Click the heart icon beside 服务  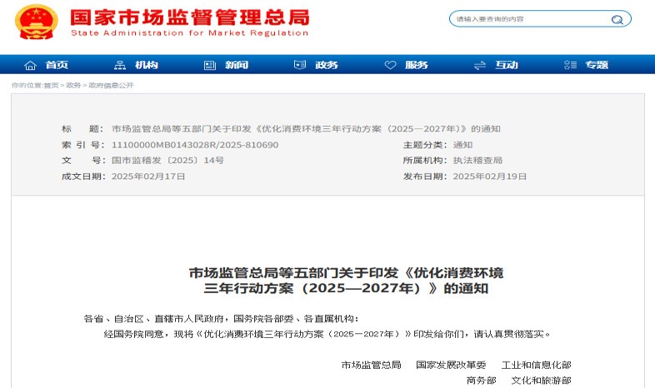pos(390,65)
